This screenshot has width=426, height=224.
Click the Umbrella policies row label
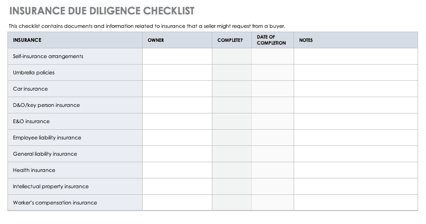coord(34,72)
